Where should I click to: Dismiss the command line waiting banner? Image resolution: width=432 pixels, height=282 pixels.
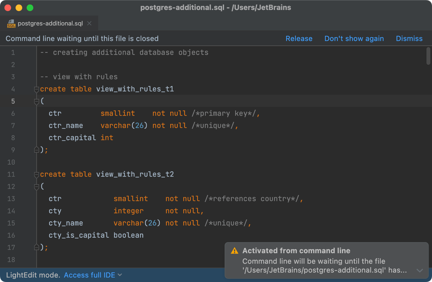pyautogui.click(x=409, y=38)
